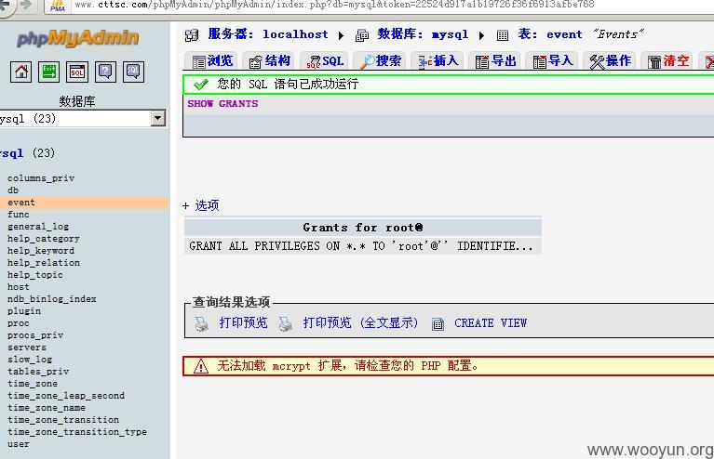Viewport: 714px width, 459px height.
Task: Click the server icon beside localhost
Action: [192, 35]
